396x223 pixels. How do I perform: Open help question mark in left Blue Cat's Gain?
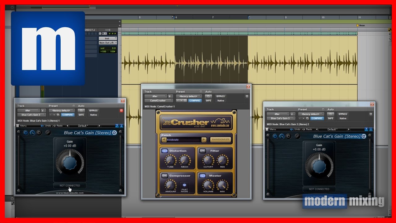pyautogui.click(x=117, y=126)
